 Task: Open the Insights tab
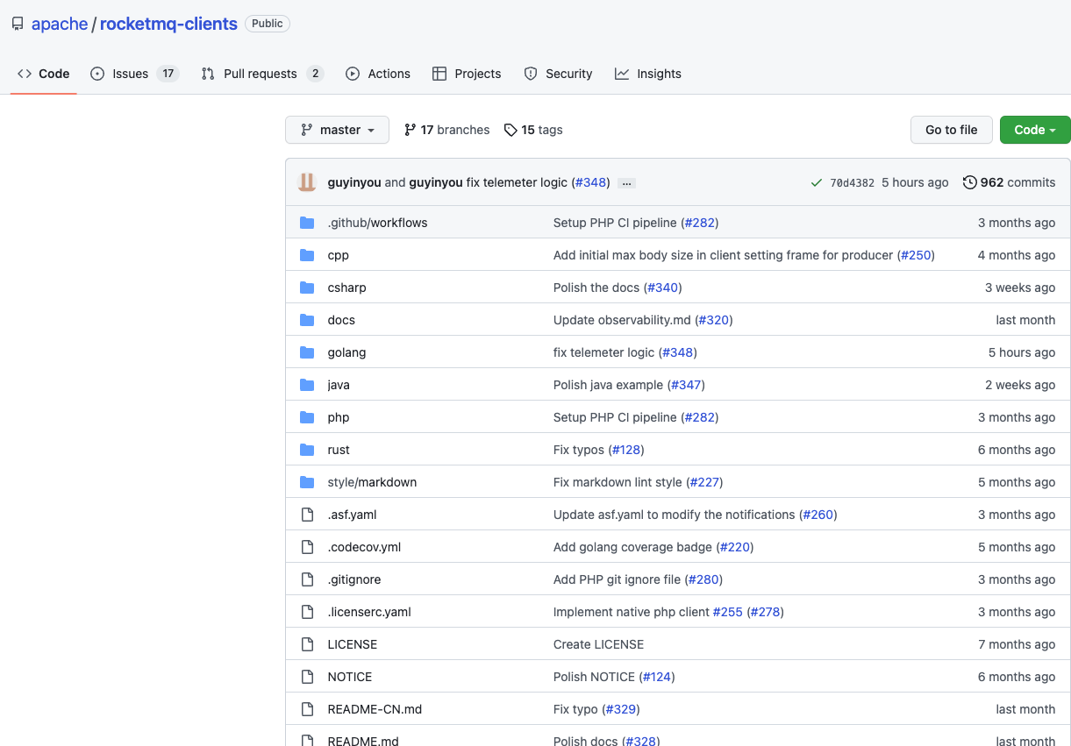[x=648, y=74]
